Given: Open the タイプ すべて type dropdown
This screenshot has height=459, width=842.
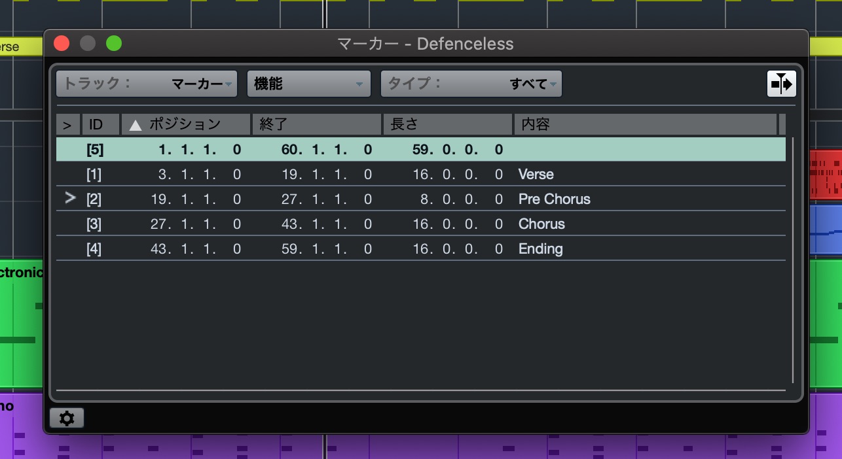Looking at the screenshot, I should tap(471, 84).
